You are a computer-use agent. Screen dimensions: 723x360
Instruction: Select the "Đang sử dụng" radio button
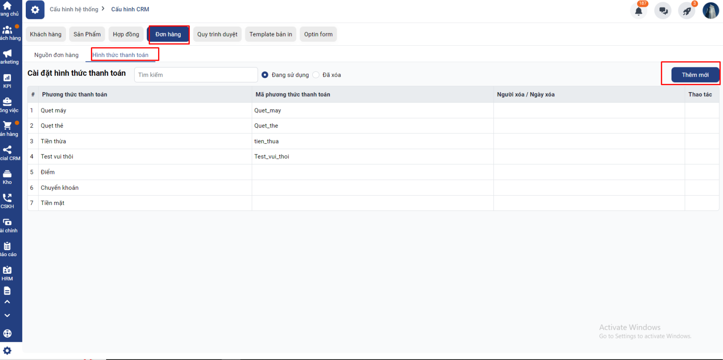point(265,75)
